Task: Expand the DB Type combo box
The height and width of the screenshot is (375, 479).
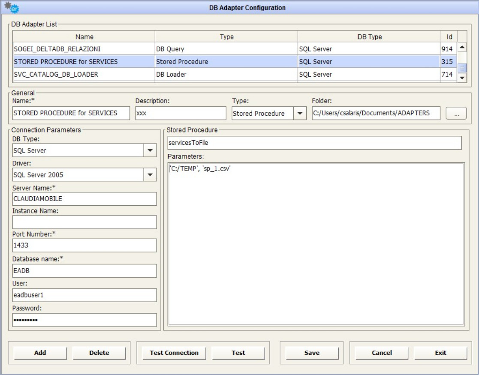Action: pyautogui.click(x=150, y=150)
